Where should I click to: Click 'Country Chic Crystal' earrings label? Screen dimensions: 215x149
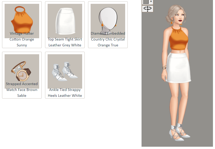click(x=108, y=39)
